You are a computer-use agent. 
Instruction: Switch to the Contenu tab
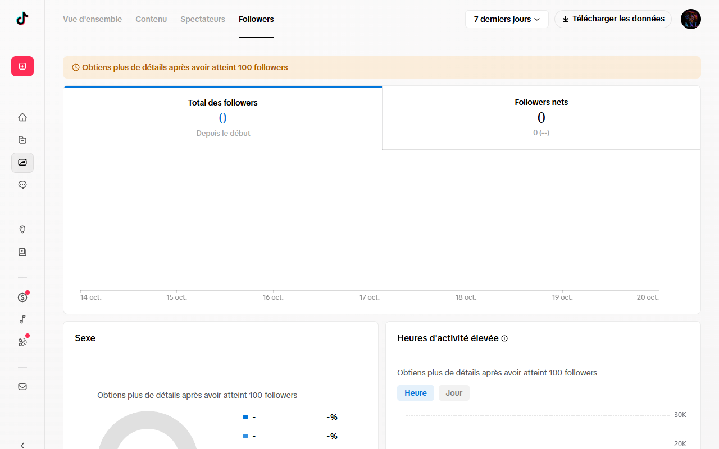[151, 19]
